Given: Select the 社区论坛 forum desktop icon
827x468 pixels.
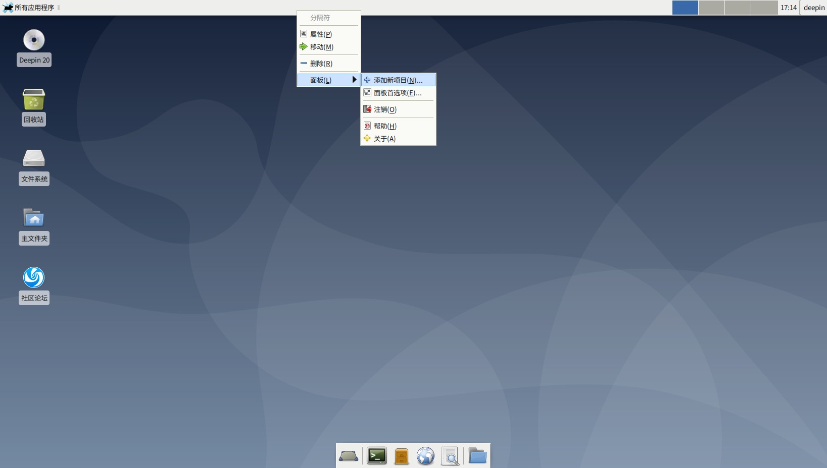Looking at the screenshot, I should [34, 286].
